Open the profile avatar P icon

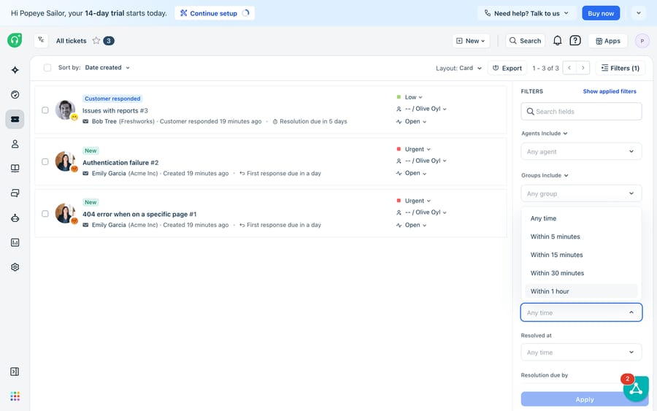(x=642, y=41)
